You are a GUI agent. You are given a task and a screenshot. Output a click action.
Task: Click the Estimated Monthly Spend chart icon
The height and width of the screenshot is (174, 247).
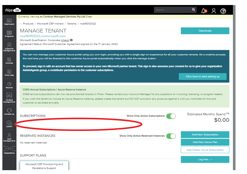228,113
